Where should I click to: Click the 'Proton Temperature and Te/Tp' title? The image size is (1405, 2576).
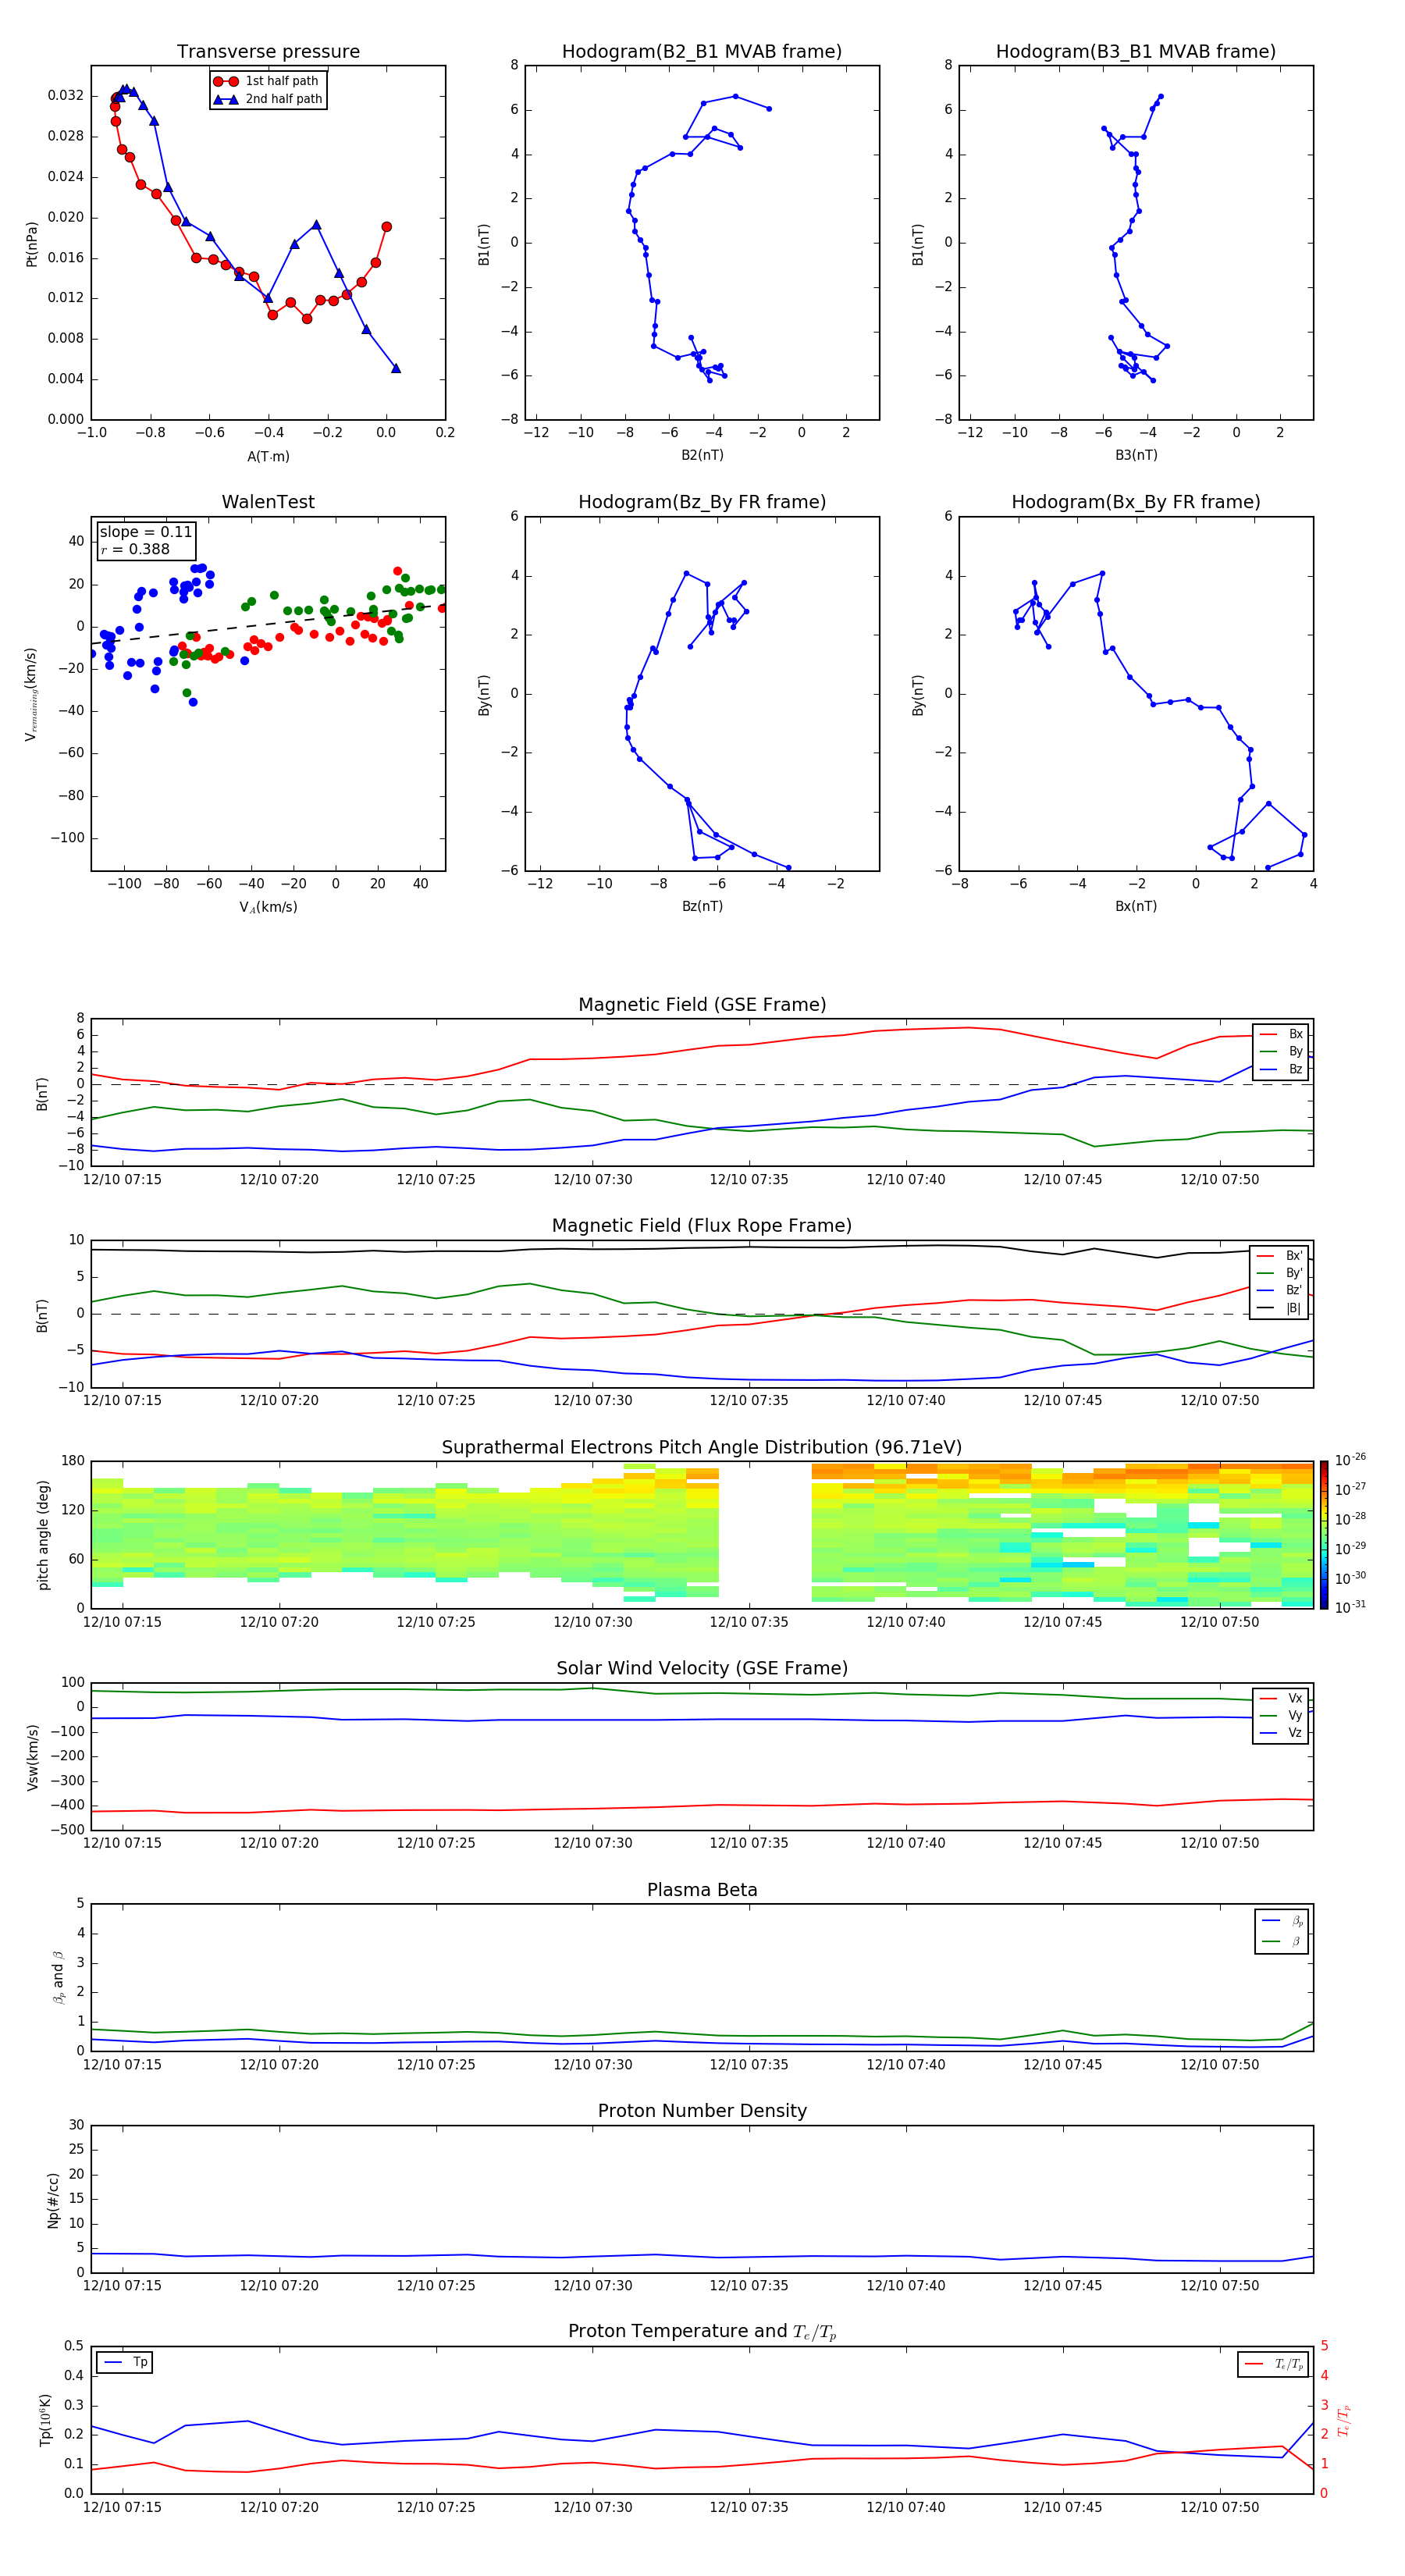pyautogui.click(x=702, y=2332)
